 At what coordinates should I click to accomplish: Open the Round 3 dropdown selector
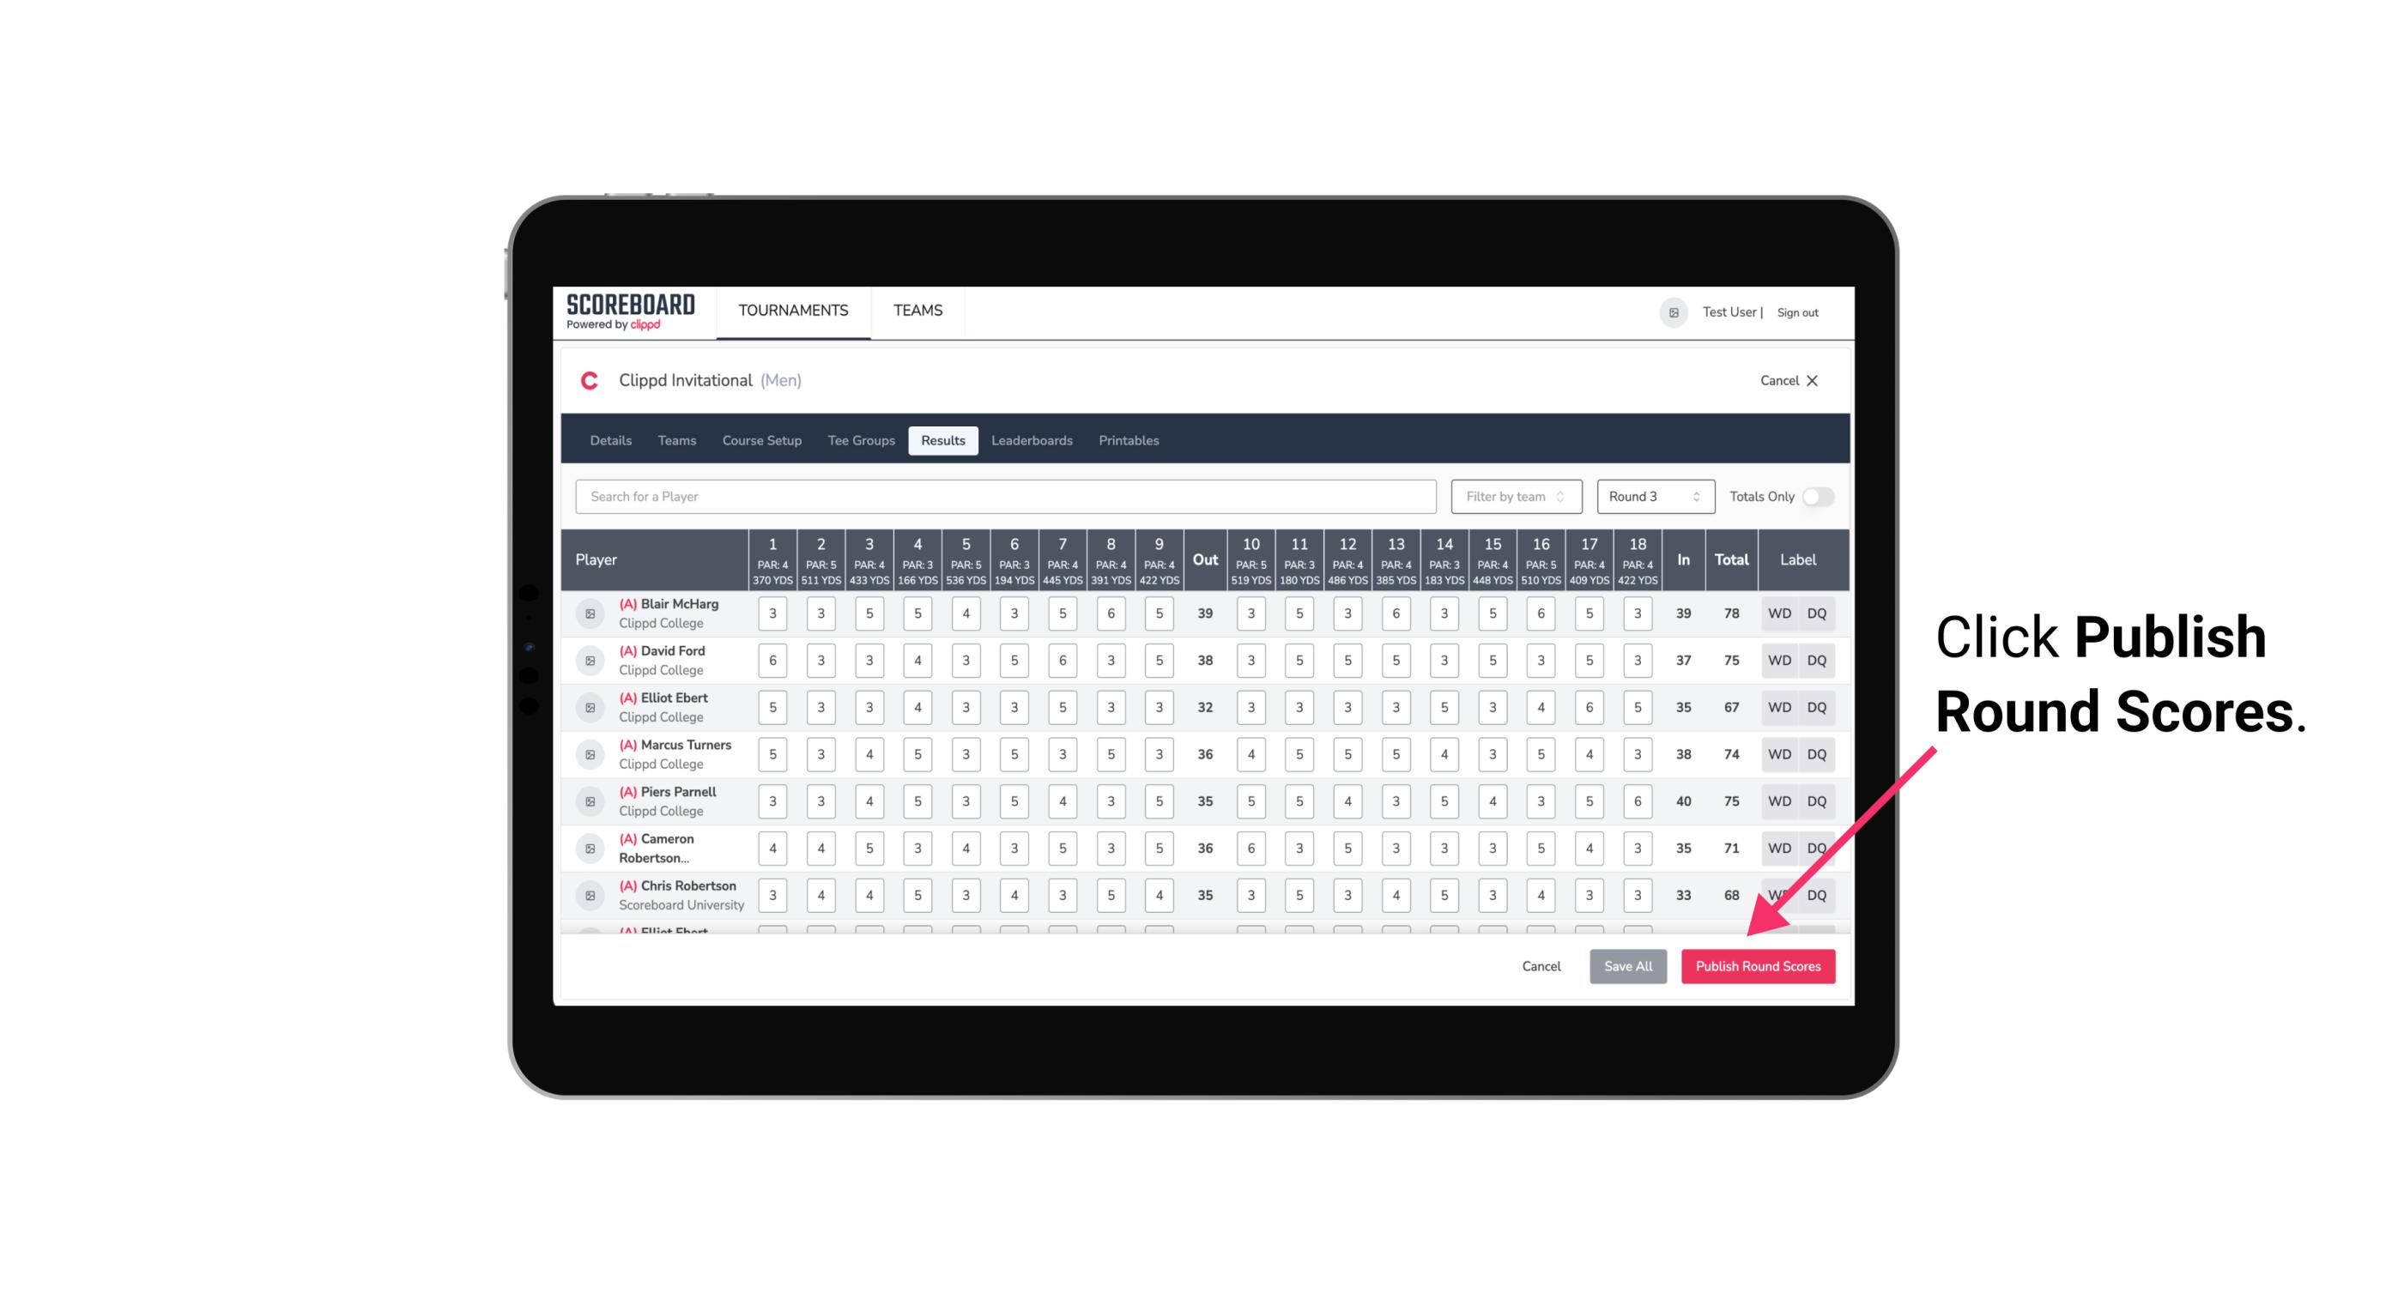(x=1651, y=495)
